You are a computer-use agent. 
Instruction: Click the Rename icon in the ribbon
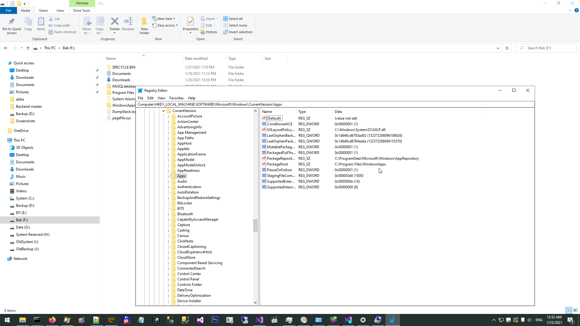(128, 22)
